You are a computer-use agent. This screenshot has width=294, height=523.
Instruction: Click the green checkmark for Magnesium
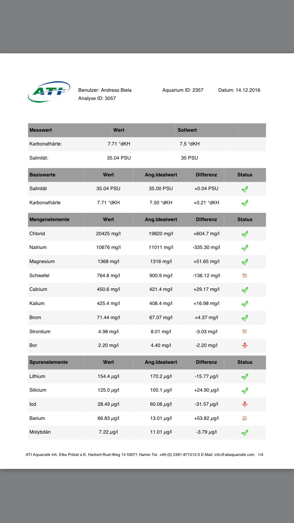click(245, 262)
